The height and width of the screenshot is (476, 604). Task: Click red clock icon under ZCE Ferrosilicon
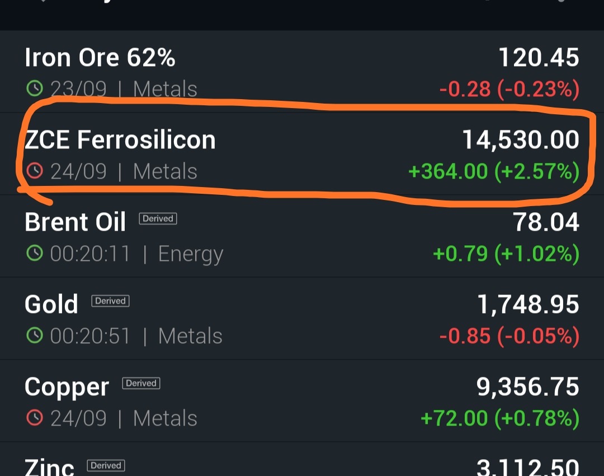35,170
